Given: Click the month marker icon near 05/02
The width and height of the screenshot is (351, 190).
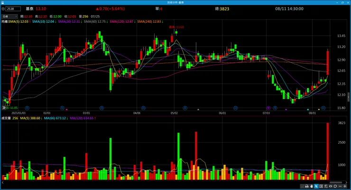Looking at the screenshot, I should click(x=185, y=108).
